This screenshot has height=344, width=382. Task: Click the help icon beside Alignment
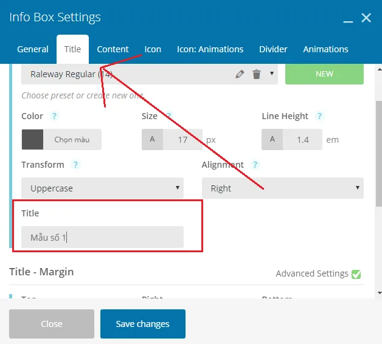tap(255, 165)
